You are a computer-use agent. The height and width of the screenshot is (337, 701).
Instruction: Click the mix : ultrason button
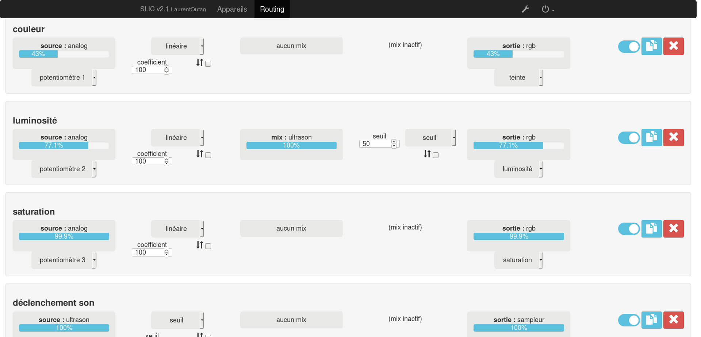[x=291, y=145]
